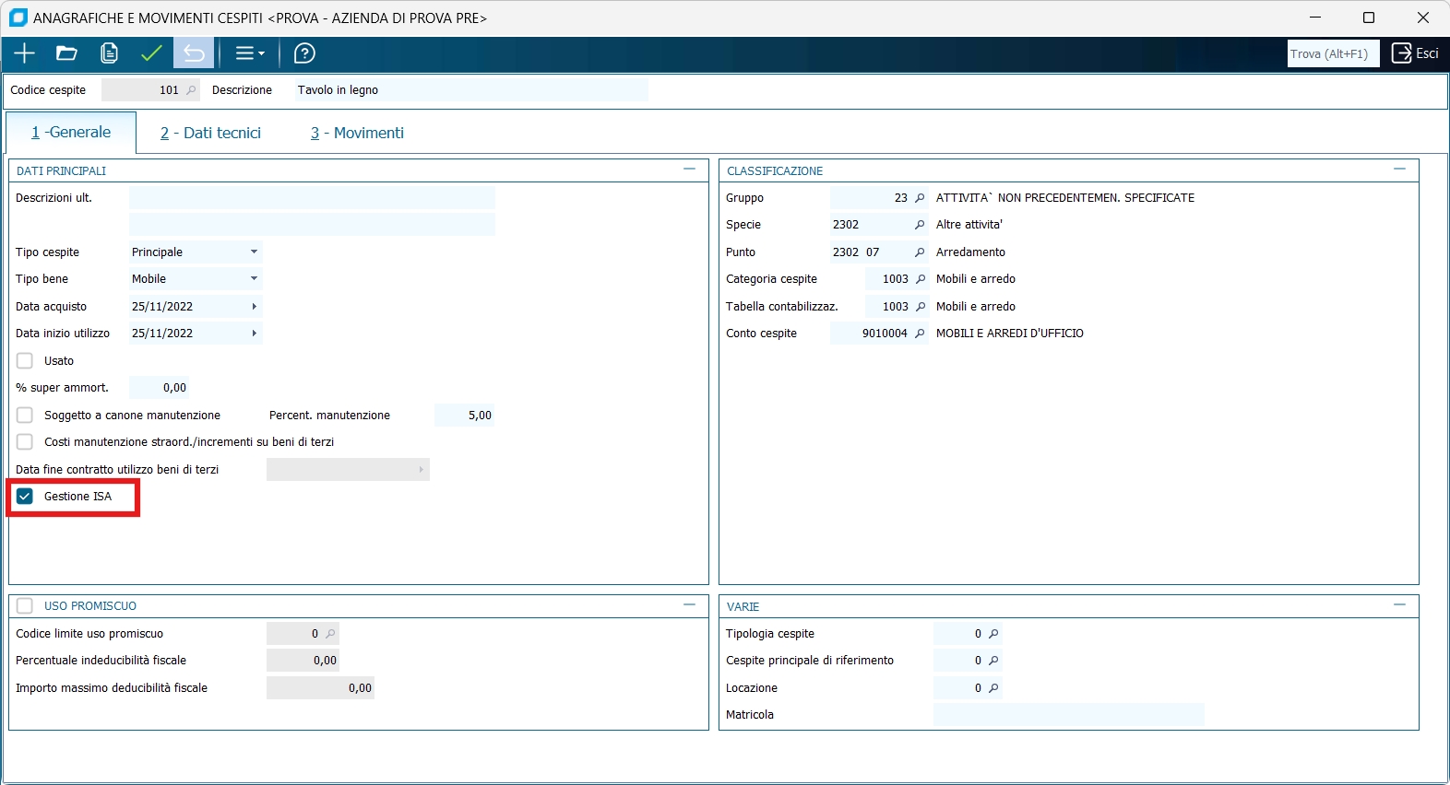Enable the Usato checkbox
1450x785 pixels.
click(x=25, y=361)
